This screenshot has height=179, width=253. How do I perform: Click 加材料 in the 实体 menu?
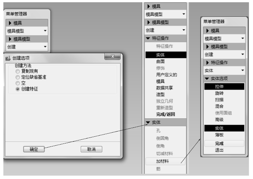[166, 161]
